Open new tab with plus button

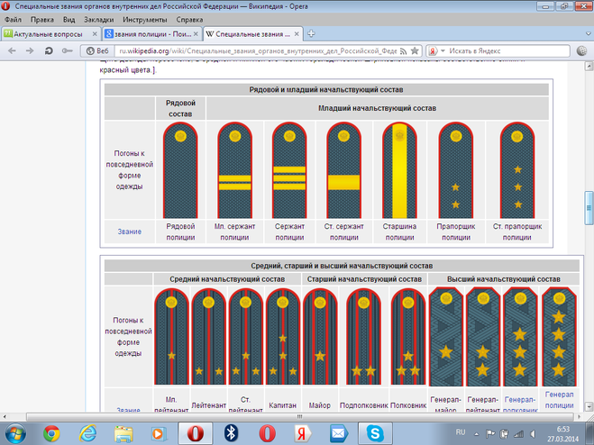[x=311, y=34]
